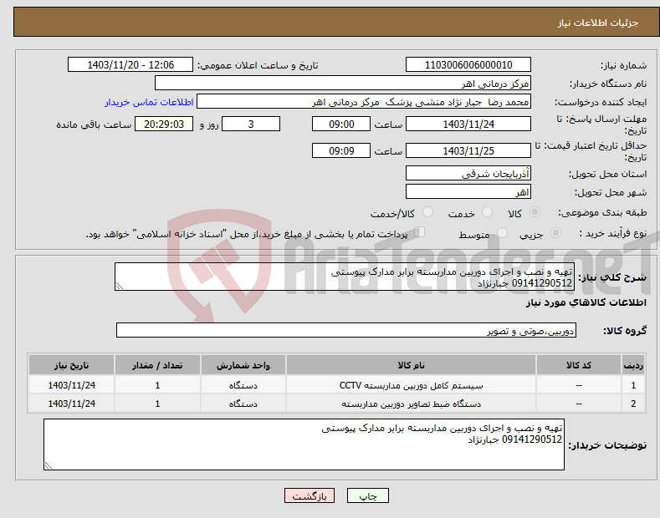Screen dimensions: 660x518
Task: Open the اطلاعات تماس خریدار link
Action: click(x=149, y=102)
